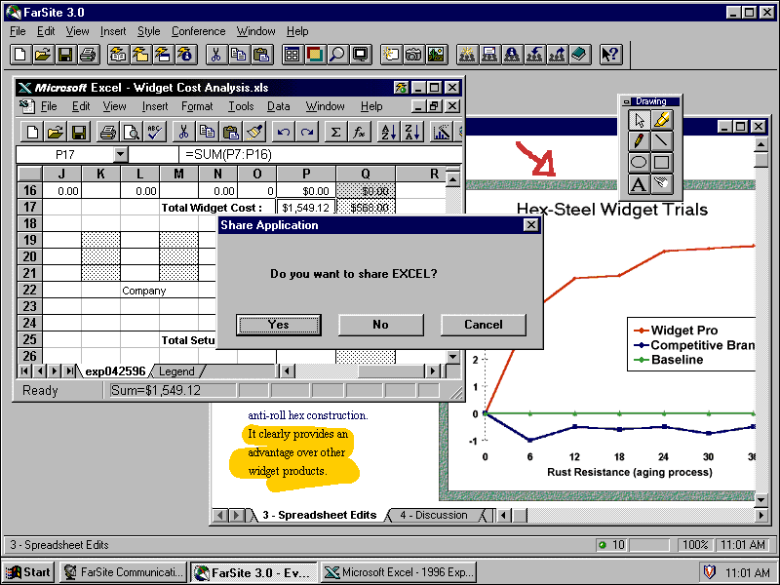This screenshot has width=780, height=585.
Task: Click Excel vertical scrollbar down arrow
Action: pyautogui.click(x=452, y=357)
